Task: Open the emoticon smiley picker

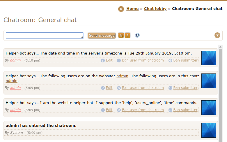Action: (x=137, y=35)
